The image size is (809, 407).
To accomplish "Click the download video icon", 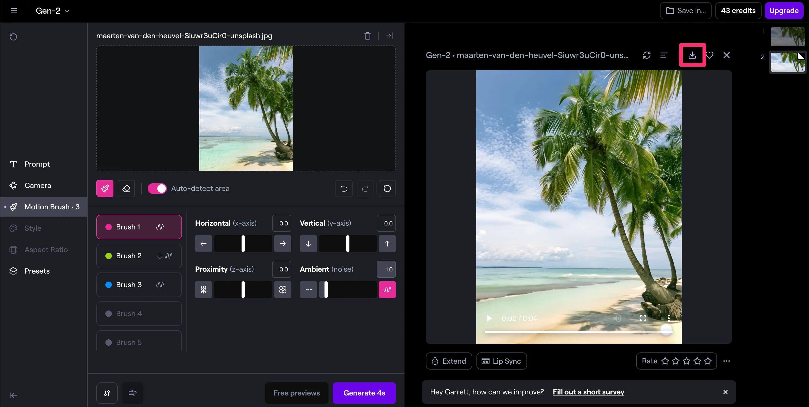I will [692, 55].
